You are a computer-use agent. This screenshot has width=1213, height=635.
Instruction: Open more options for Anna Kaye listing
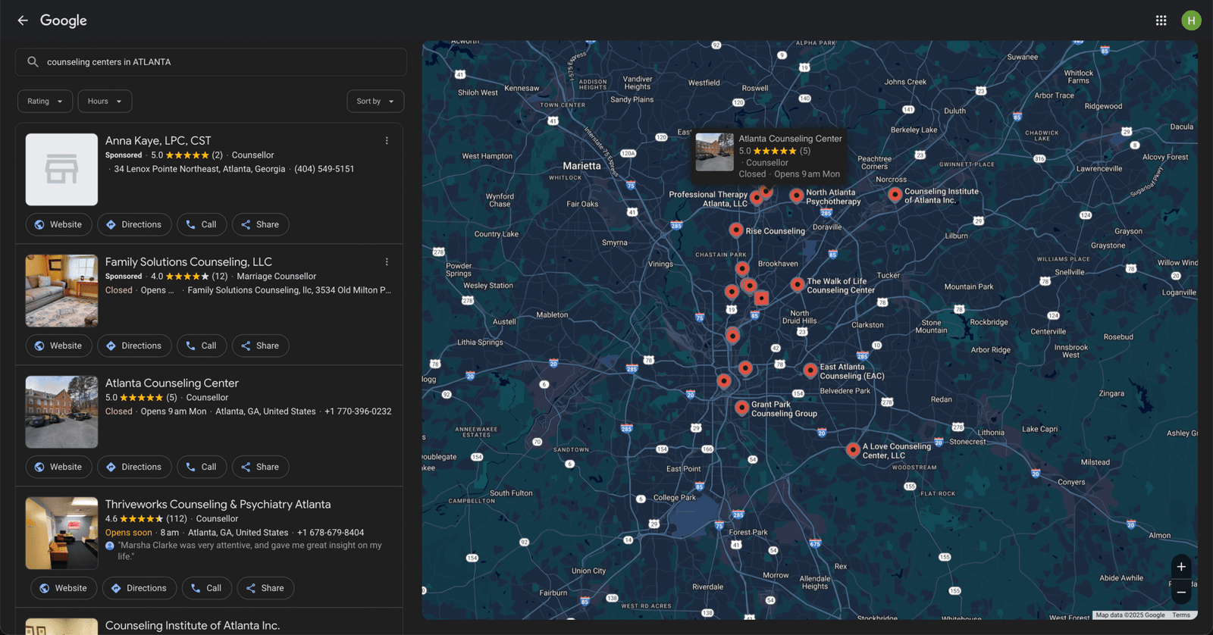[387, 141]
